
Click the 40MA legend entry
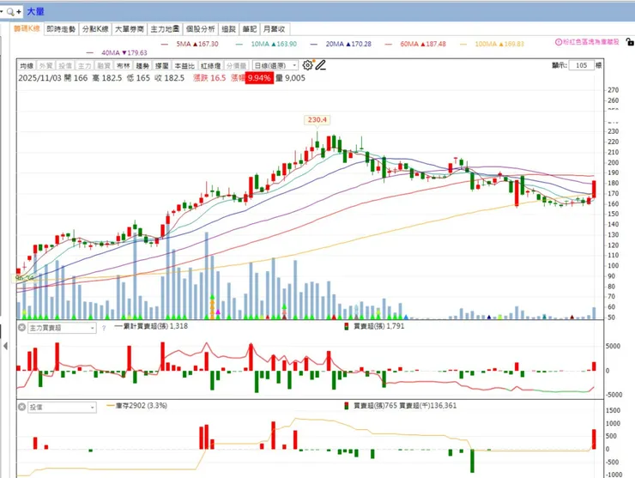click(117, 52)
